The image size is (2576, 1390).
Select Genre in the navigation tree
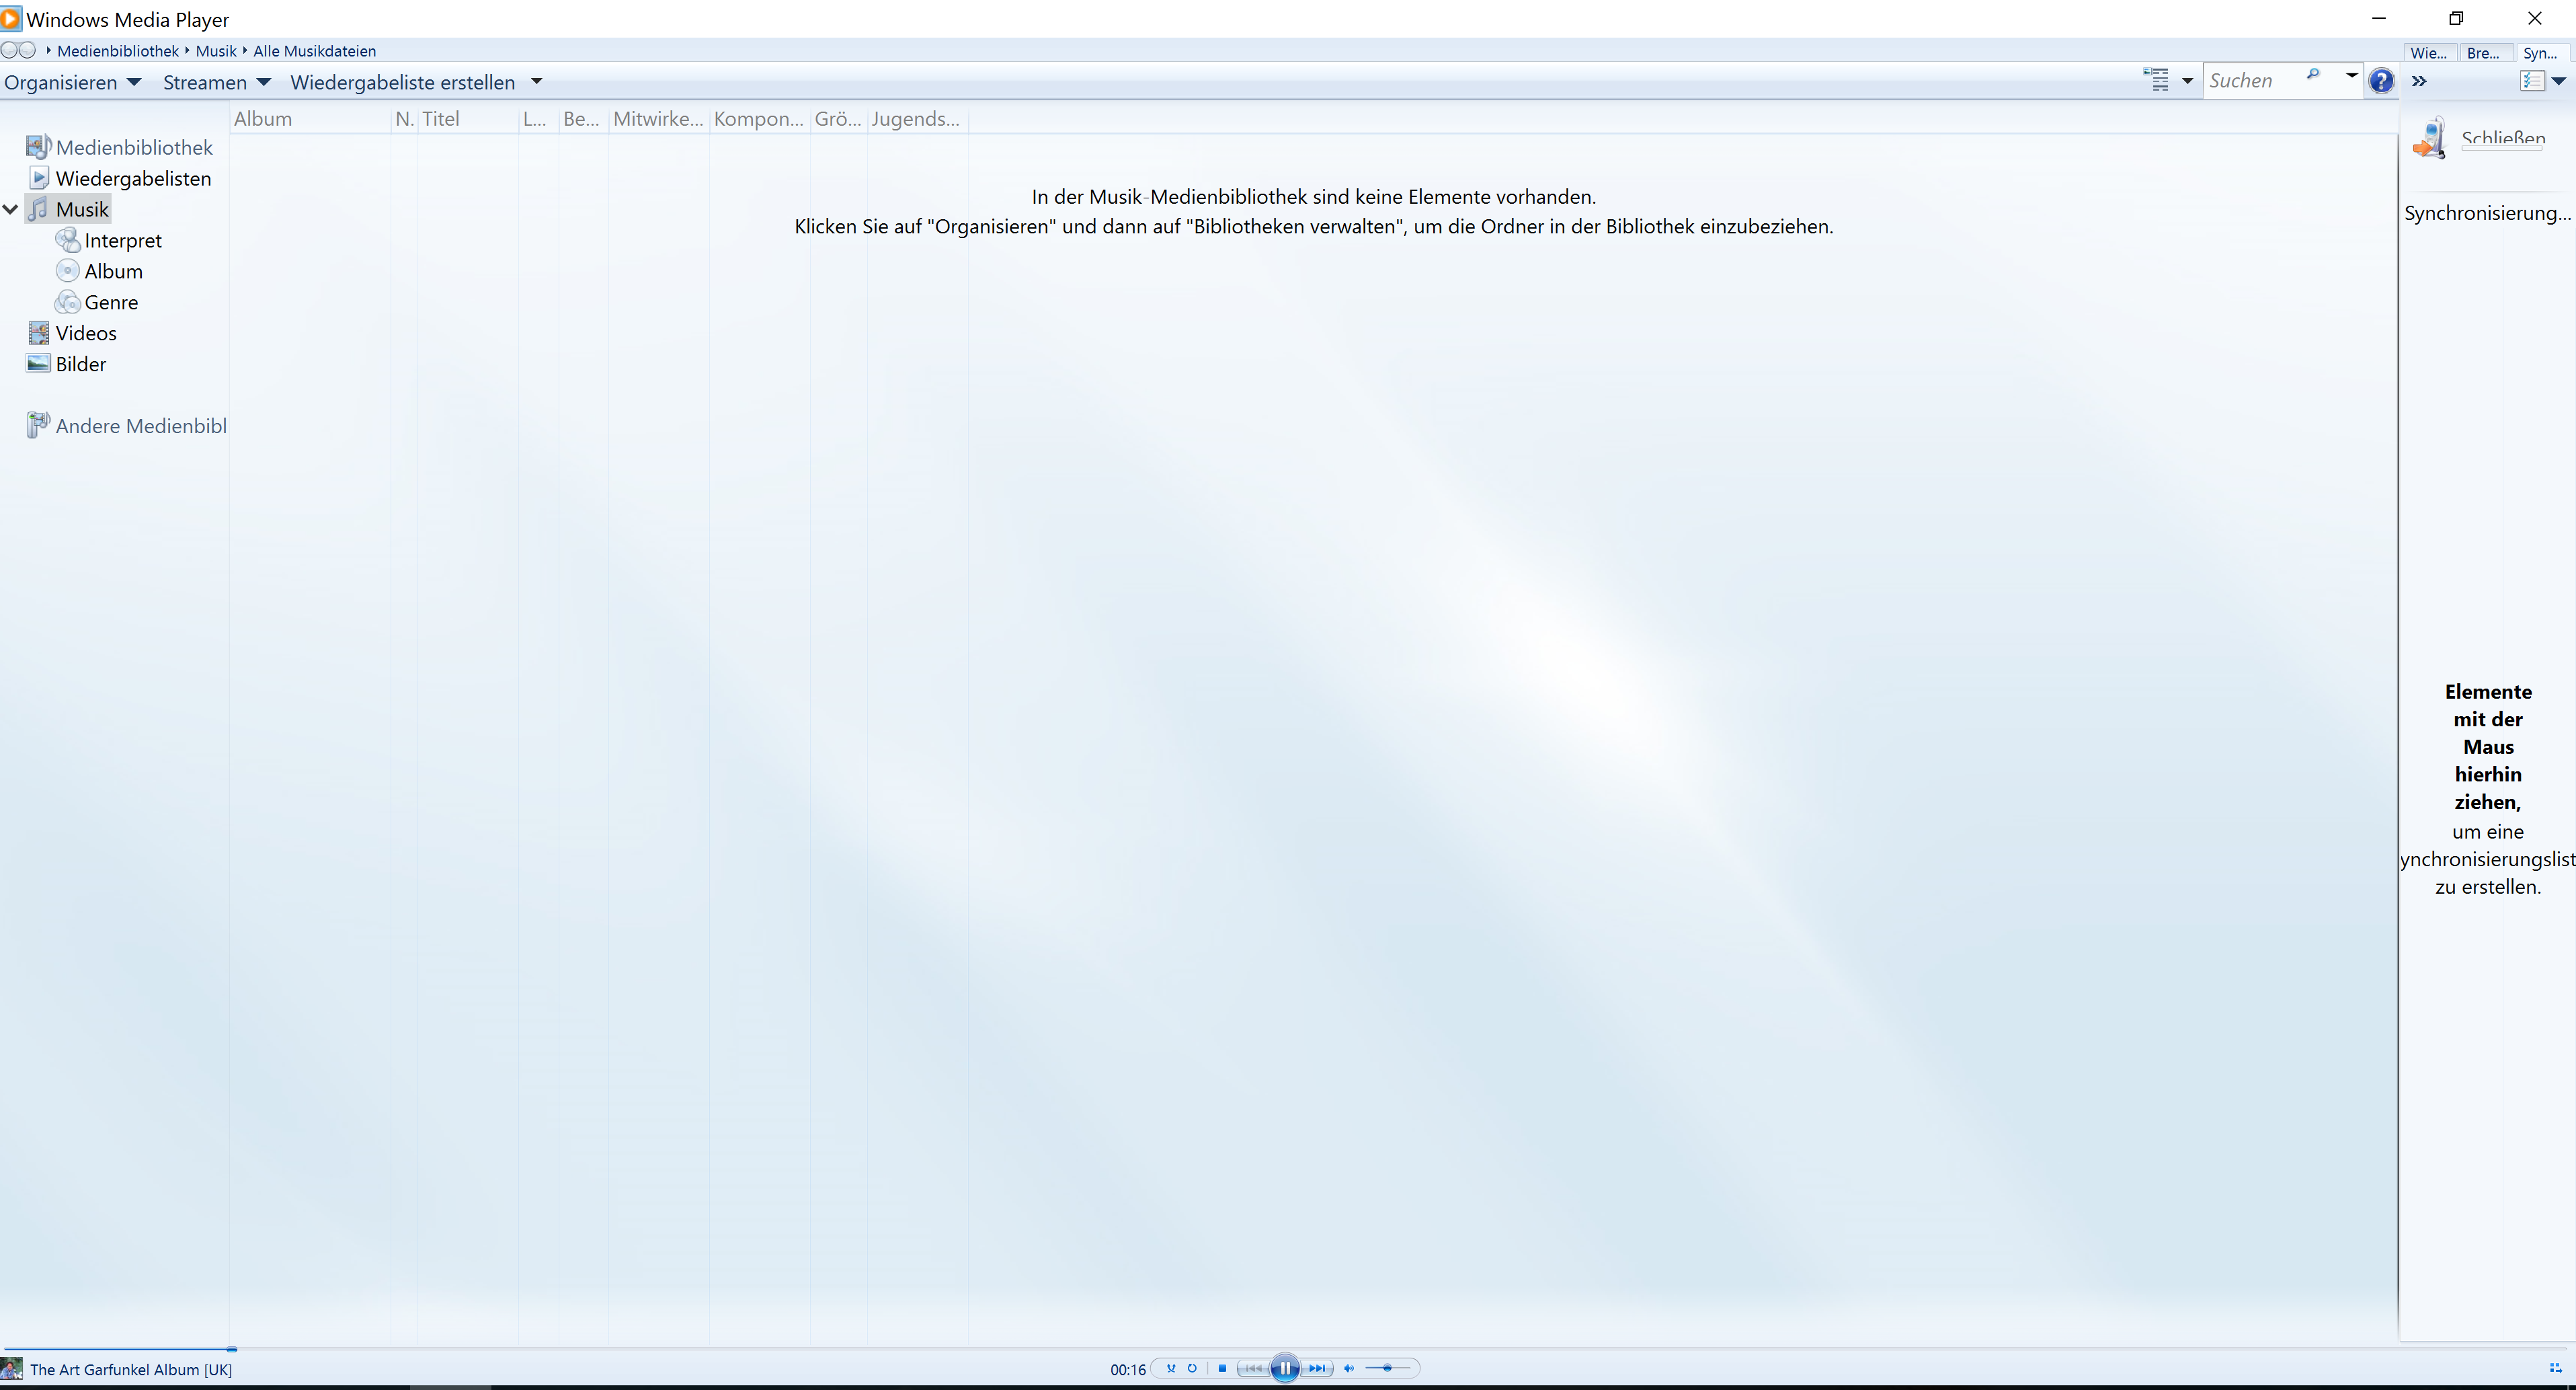click(x=111, y=302)
